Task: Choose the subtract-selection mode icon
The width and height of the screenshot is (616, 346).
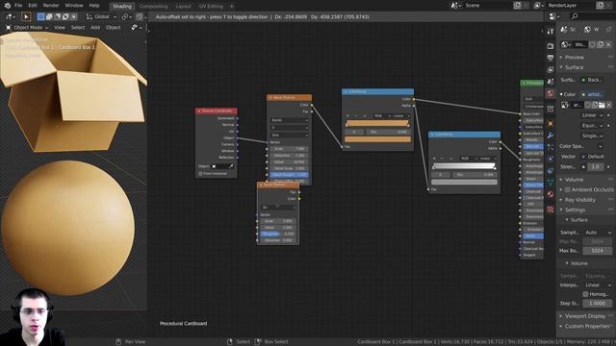Action: 58,17
